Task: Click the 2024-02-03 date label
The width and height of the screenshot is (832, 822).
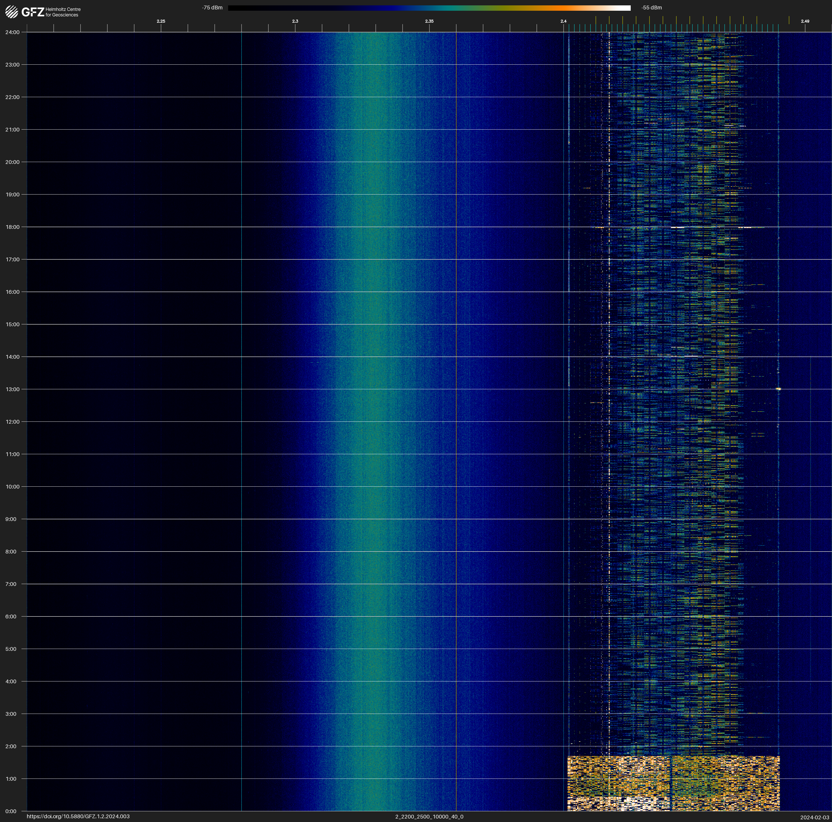Action: coord(814,817)
